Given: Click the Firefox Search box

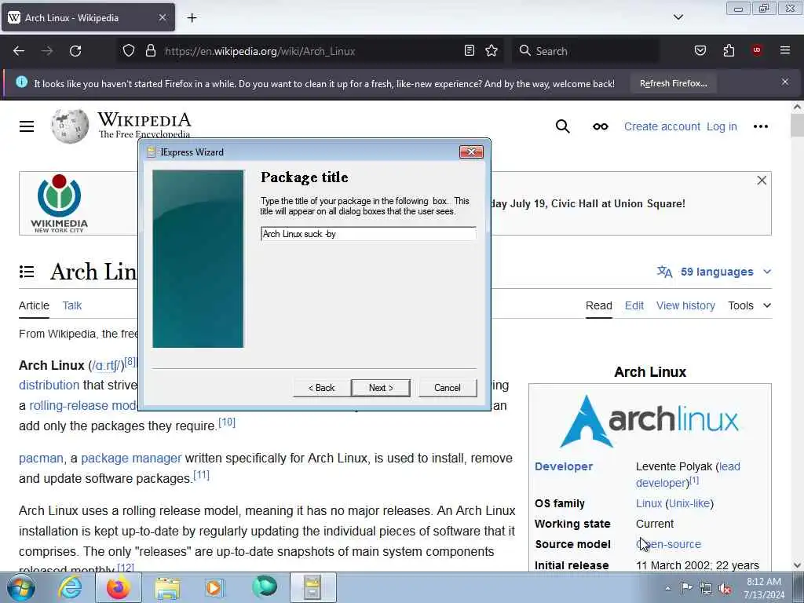Looking at the screenshot, I should 584,51.
